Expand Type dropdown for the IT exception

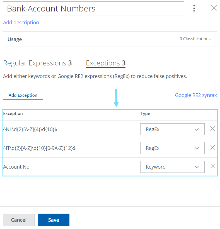coord(172,148)
